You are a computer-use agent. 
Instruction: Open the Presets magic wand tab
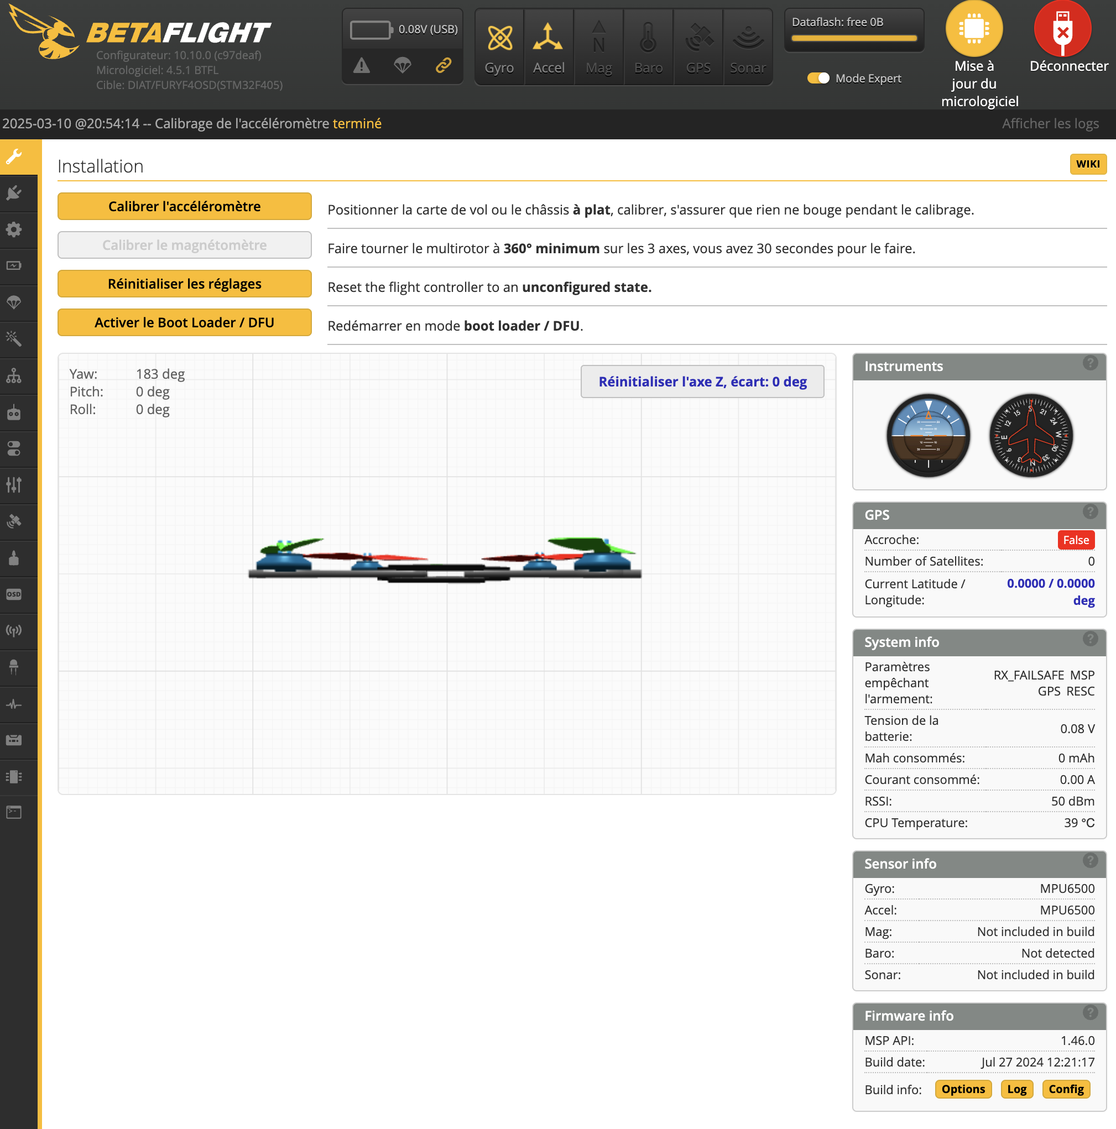14,338
